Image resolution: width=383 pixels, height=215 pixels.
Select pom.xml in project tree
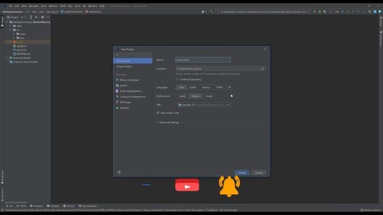(x=22, y=50)
